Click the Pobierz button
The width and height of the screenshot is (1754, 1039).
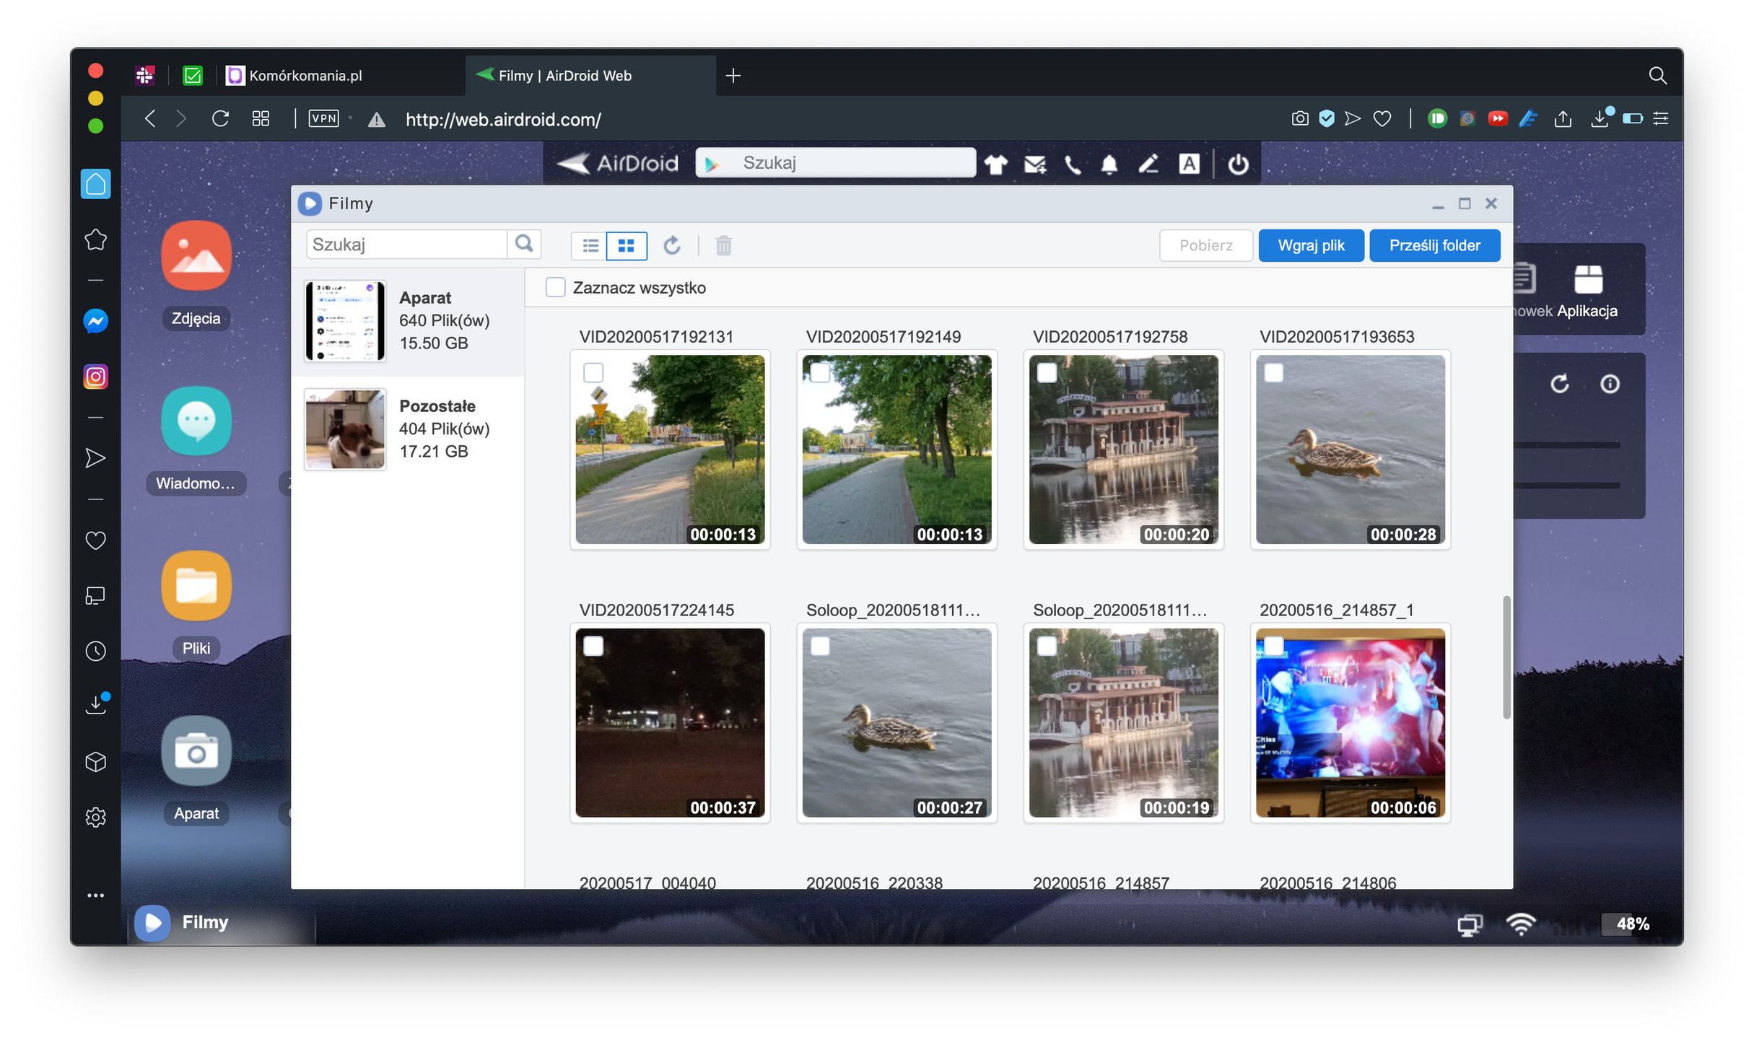(x=1205, y=246)
